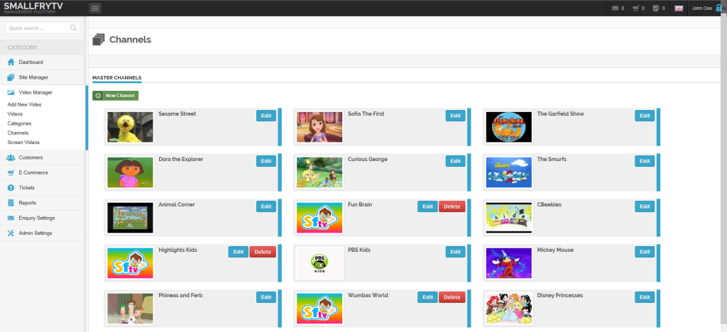Click the Customers people icon
Screen dimensions: 727x332
tap(11, 157)
